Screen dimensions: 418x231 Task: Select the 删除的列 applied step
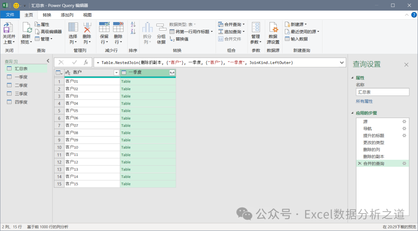click(382, 149)
